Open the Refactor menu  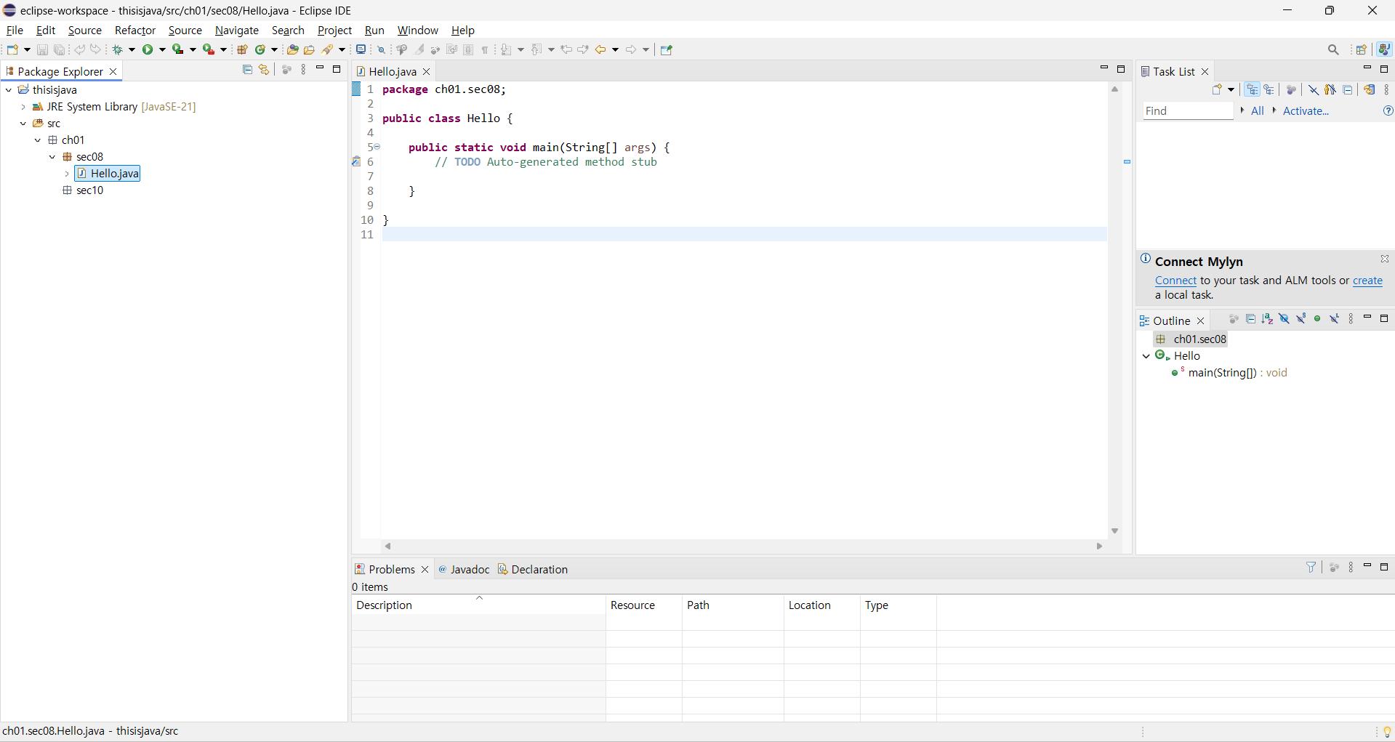(135, 31)
